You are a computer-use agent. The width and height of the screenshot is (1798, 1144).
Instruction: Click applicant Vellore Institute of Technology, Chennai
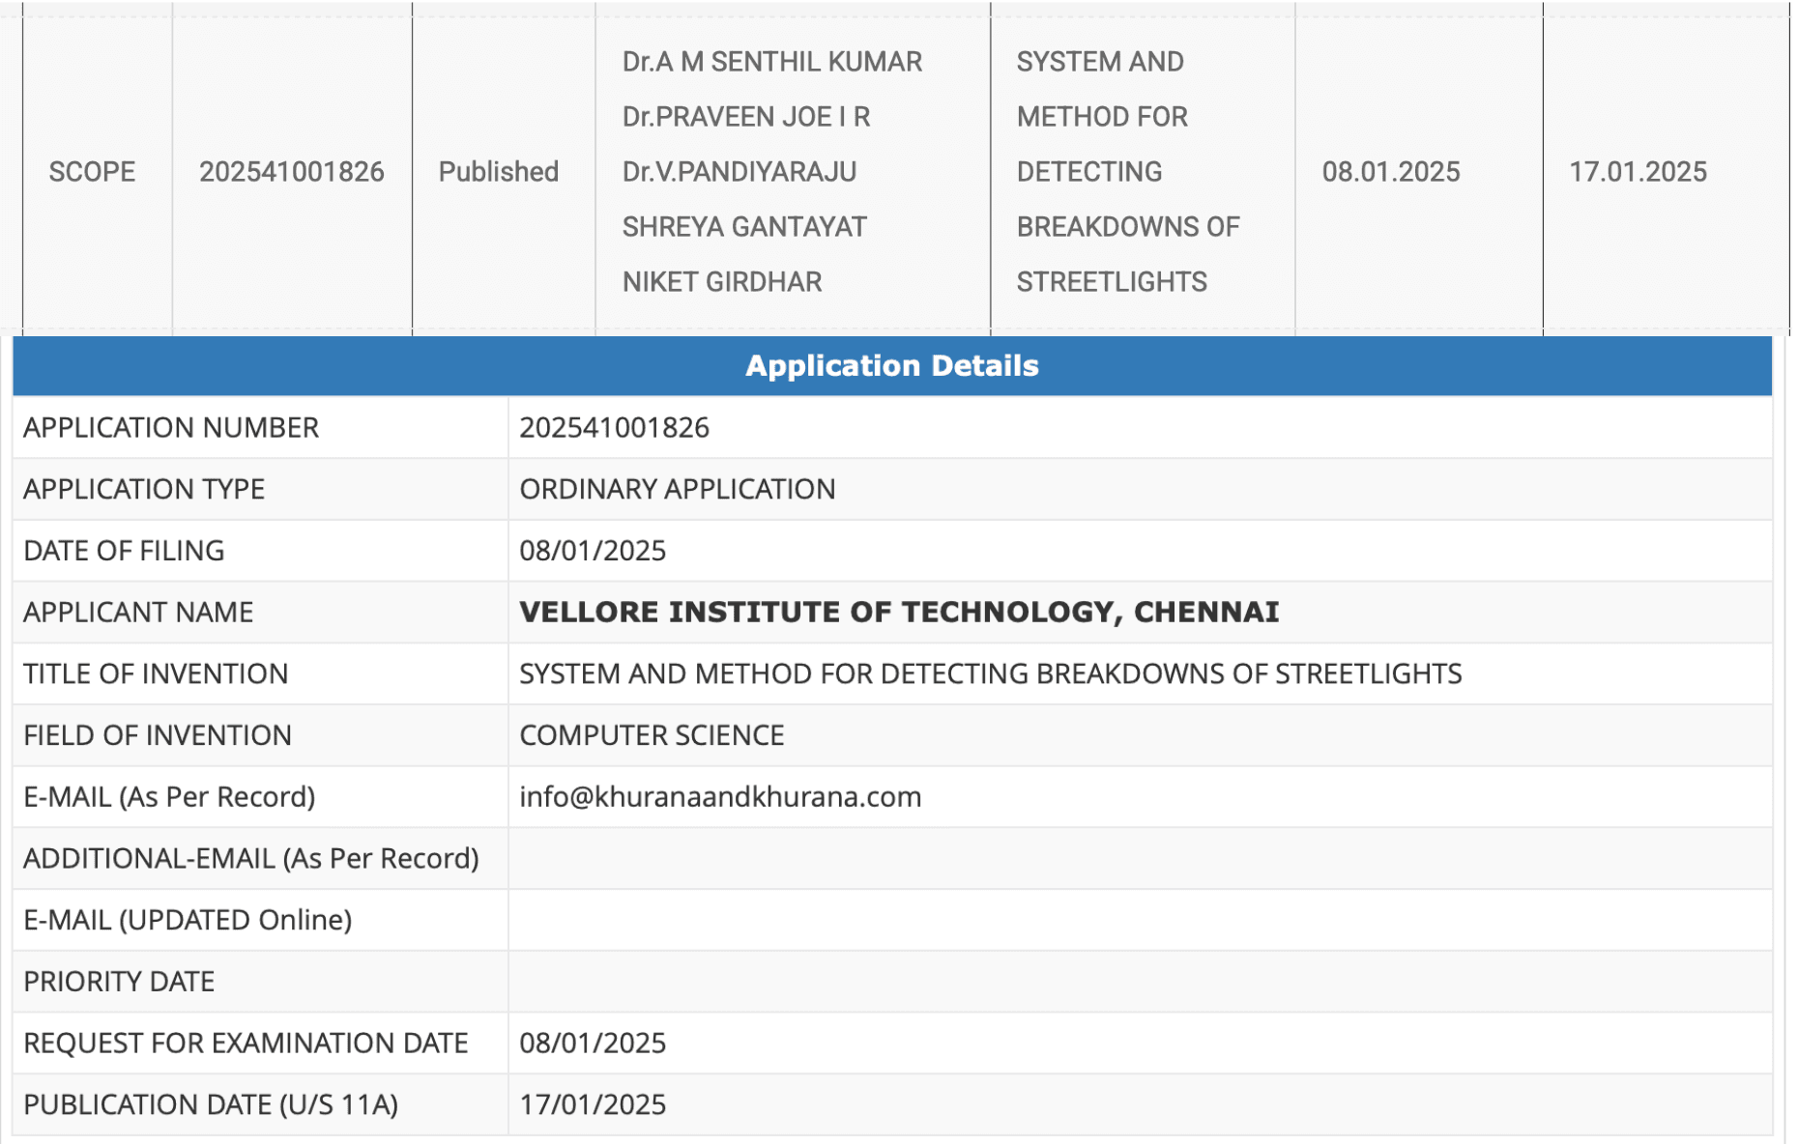pyautogui.click(x=898, y=613)
